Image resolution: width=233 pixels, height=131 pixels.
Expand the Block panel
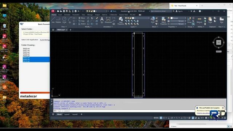(x=155, y=27)
